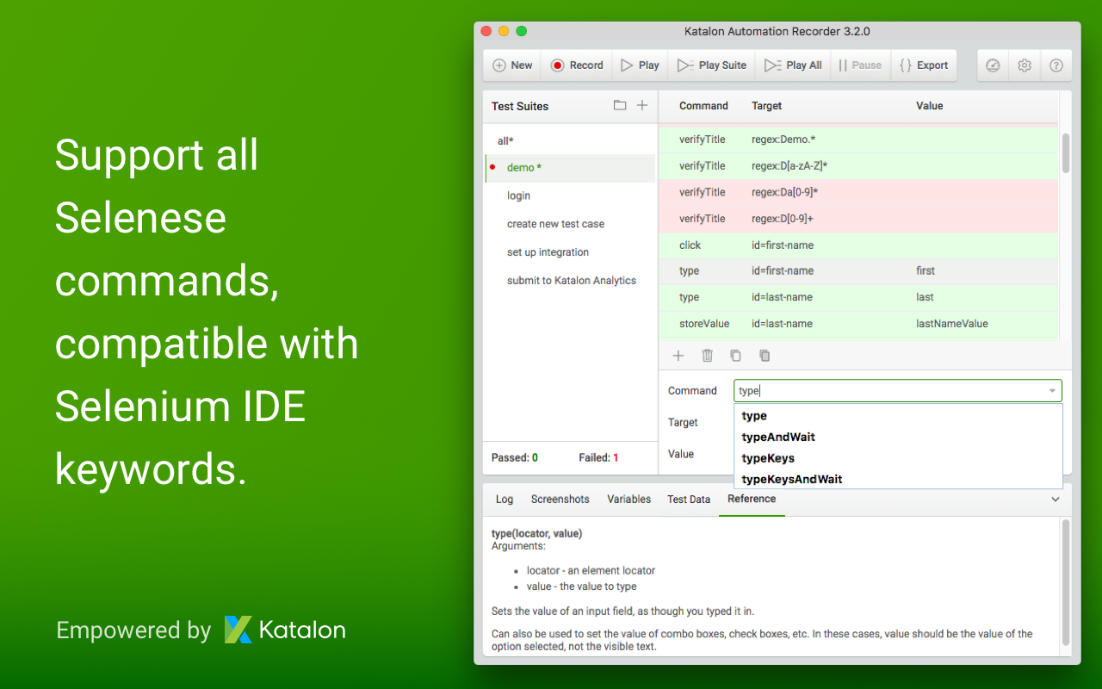Switch to the Screenshots tab
This screenshot has width=1102, height=689.
[560, 500]
